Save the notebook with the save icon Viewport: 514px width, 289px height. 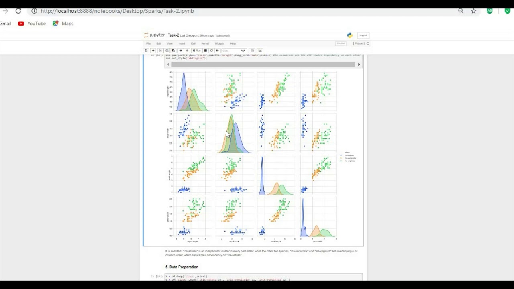pos(146,51)
